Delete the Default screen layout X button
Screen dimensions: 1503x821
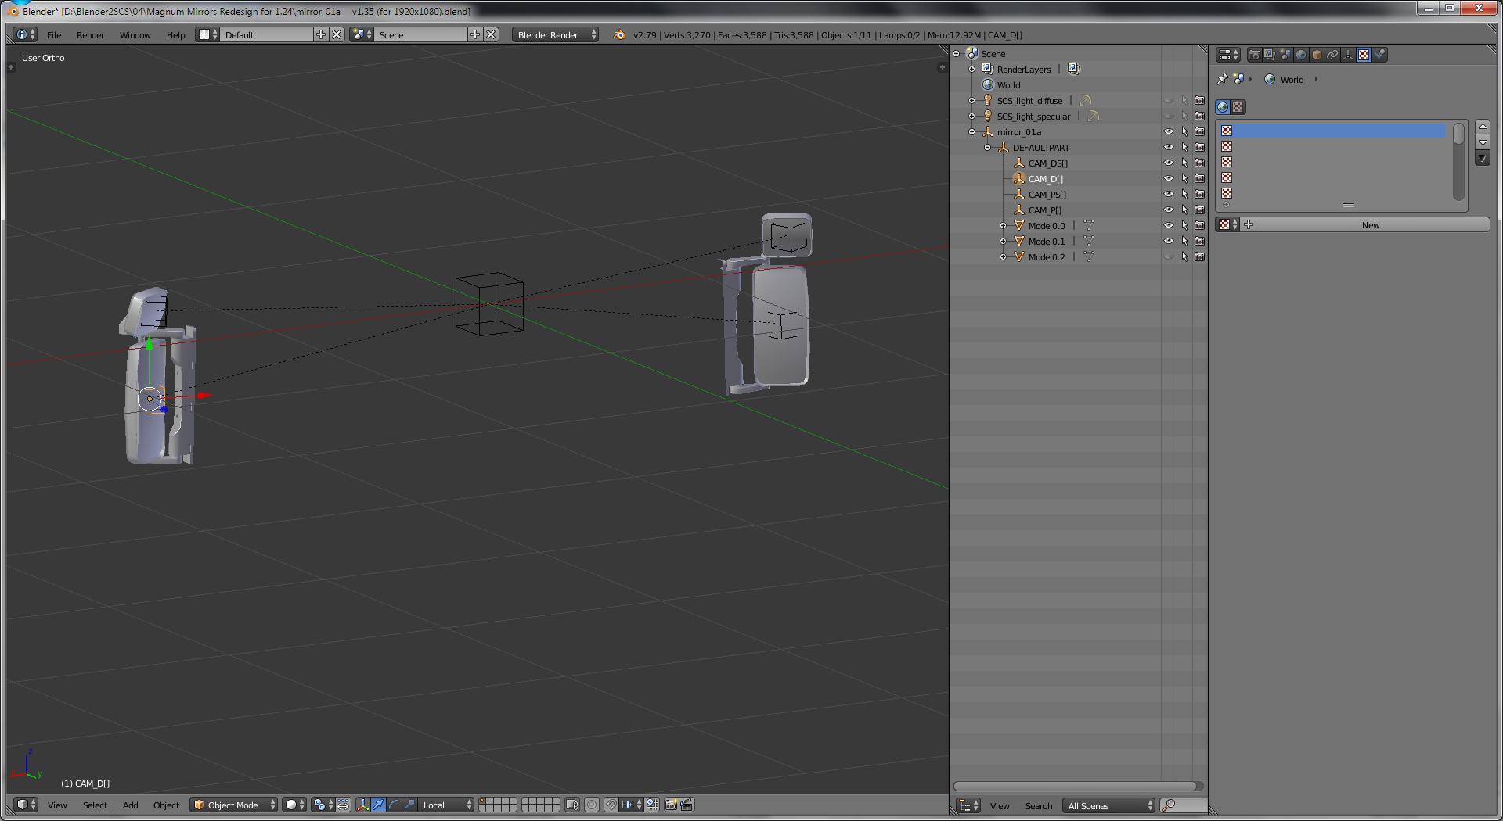coord(337,34)
